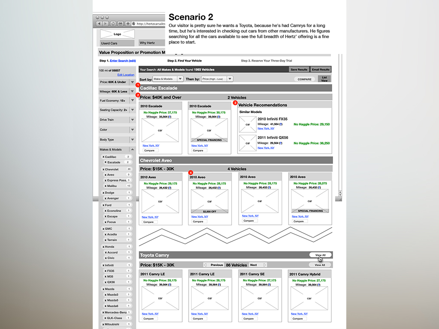Click the Edit Location link
439x329 pixels.
[126, 75]
